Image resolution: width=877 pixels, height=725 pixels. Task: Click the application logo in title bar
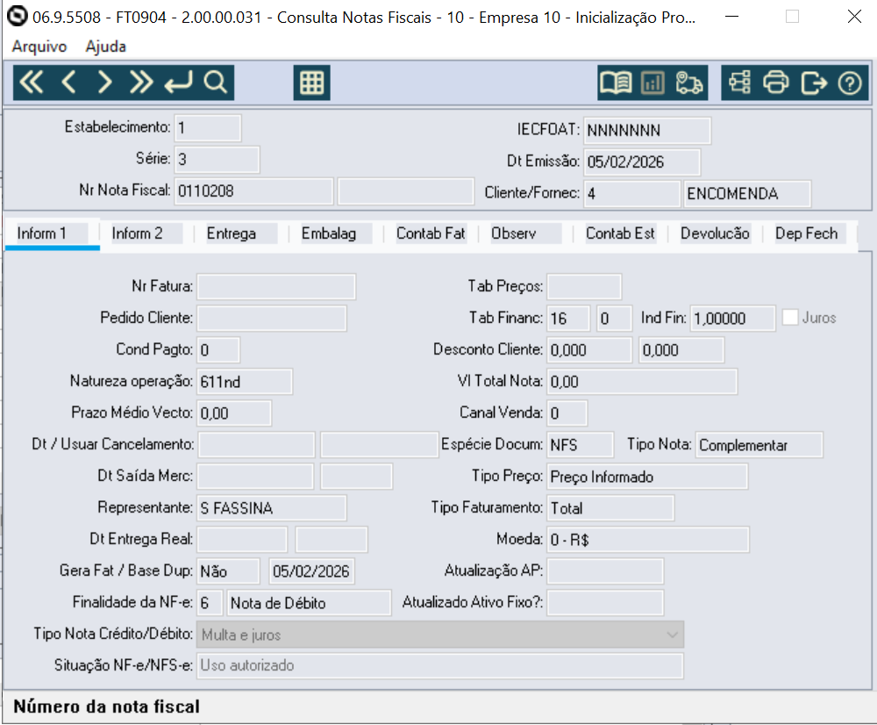(x=18, y=16)
